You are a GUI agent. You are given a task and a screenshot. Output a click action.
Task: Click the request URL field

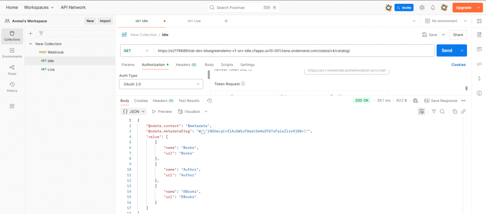point(294,51)
